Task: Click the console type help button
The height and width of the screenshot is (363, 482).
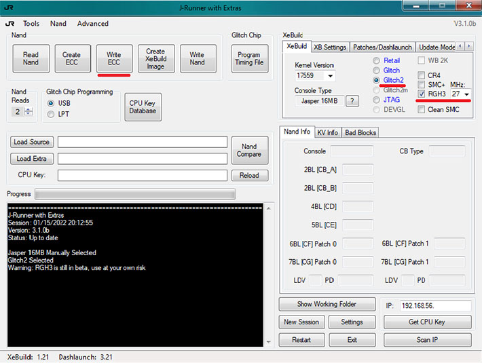Action: click(352, 100)
